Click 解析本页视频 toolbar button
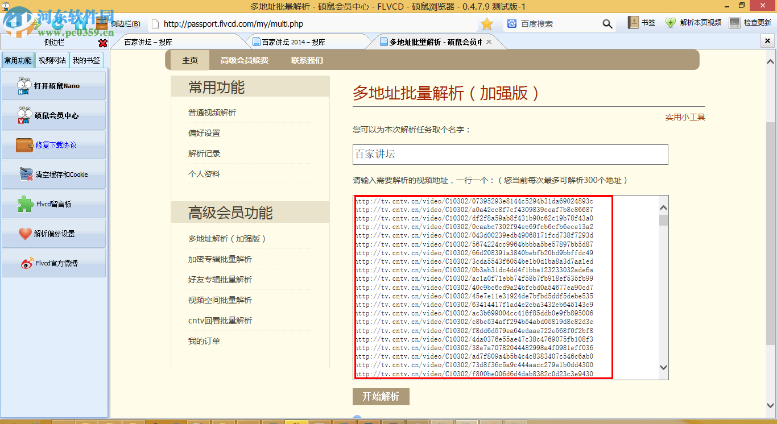 click(693, 23)
